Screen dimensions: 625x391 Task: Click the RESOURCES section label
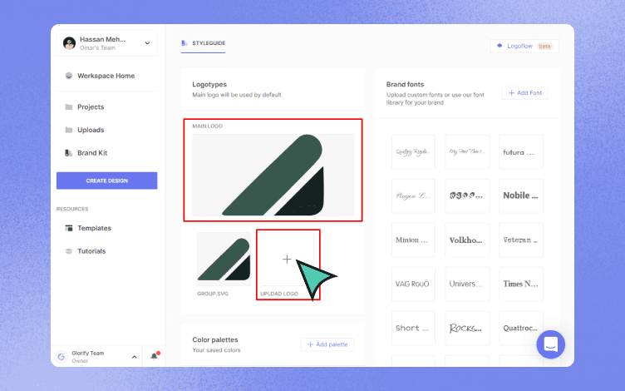[72, 209]
